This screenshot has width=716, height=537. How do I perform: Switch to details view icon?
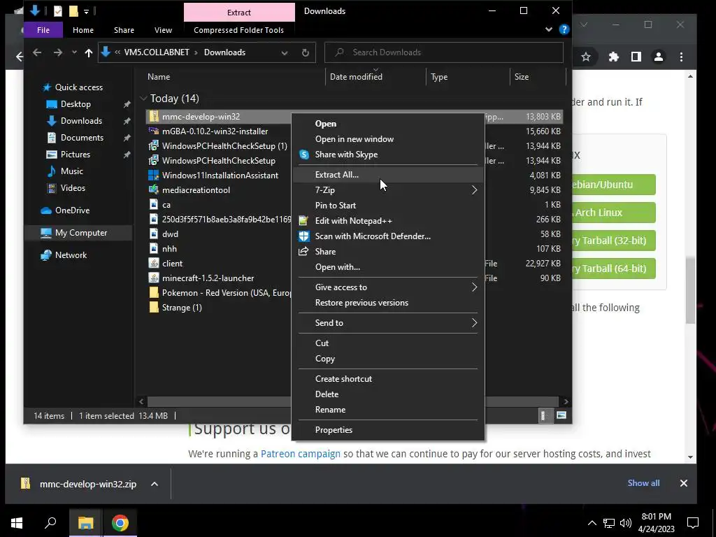tap(543, 415)
